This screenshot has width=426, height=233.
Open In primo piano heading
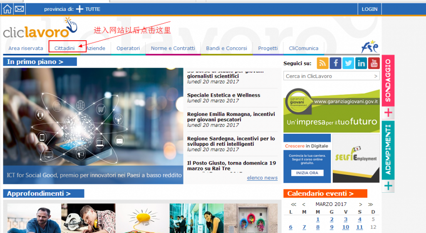pyautogui.click(x=40, y=62)
